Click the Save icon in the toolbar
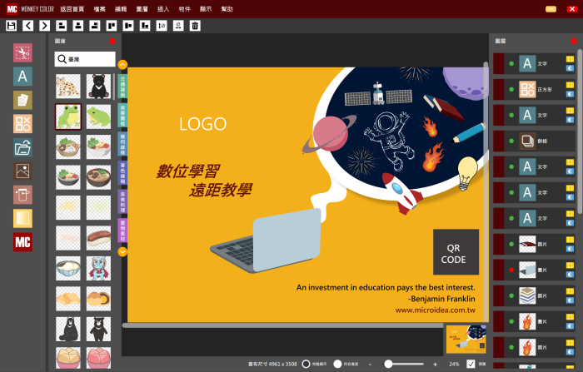The image size is (583, 372). pyautogui.click(x=11, y=26)
